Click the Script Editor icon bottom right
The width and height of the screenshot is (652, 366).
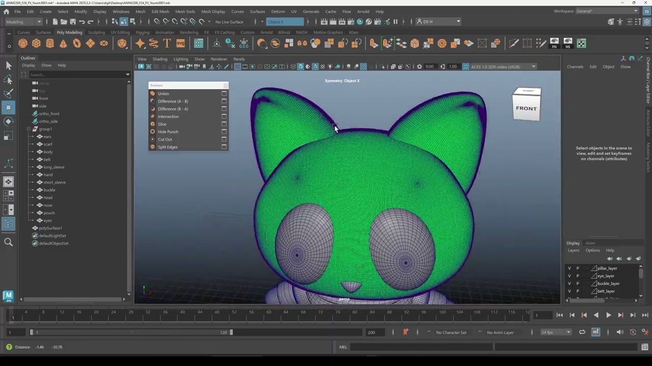click(x=645, y=347)
